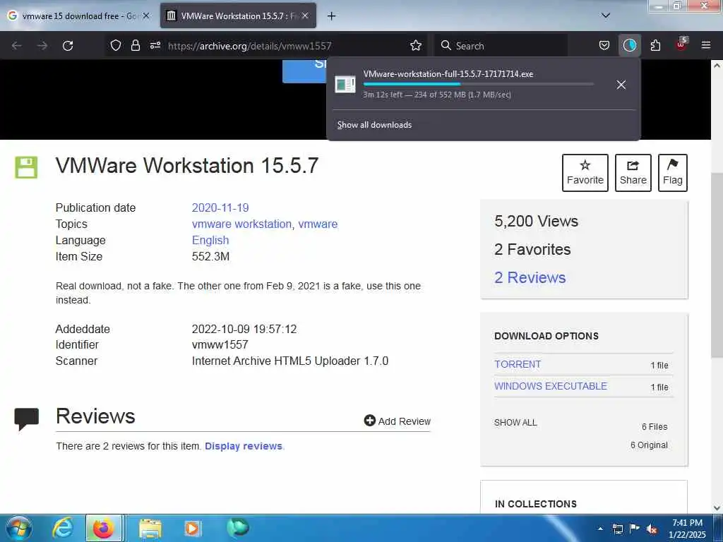Click the Reviews speech bubble icon
Image resolution: width=723 pixels, height=542 pixels.
click(x=26, y=418)
